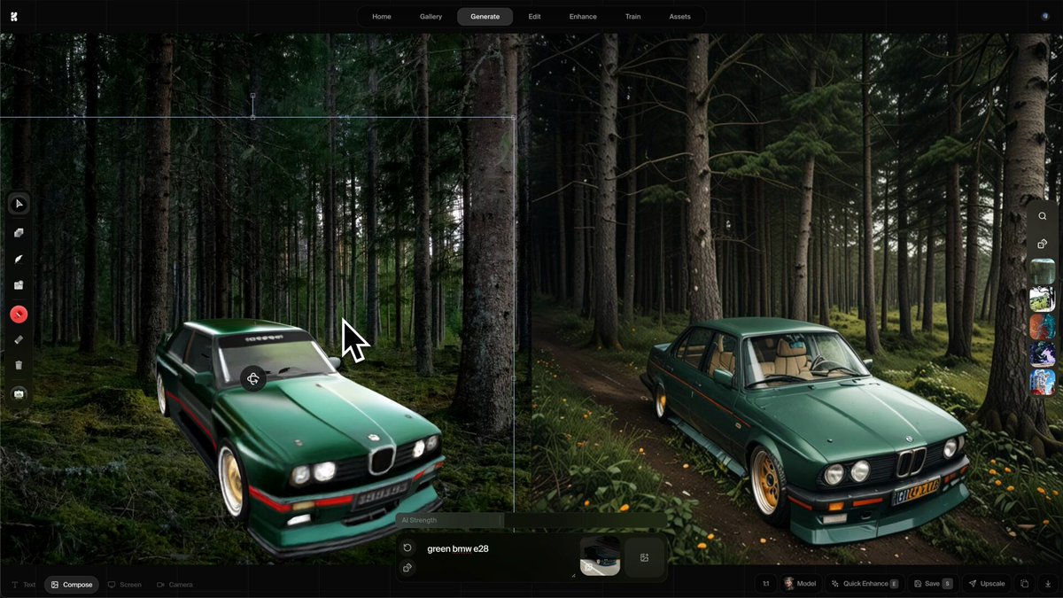Open the Enhance tab

pos(583,17)
